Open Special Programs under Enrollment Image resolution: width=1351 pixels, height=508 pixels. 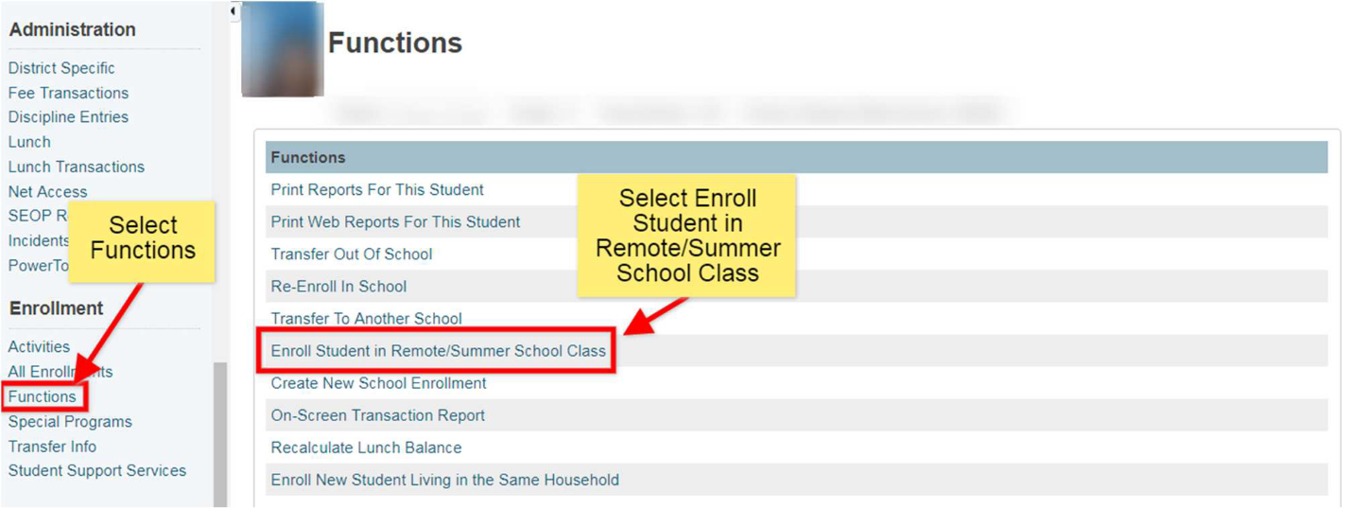(70, 422)
